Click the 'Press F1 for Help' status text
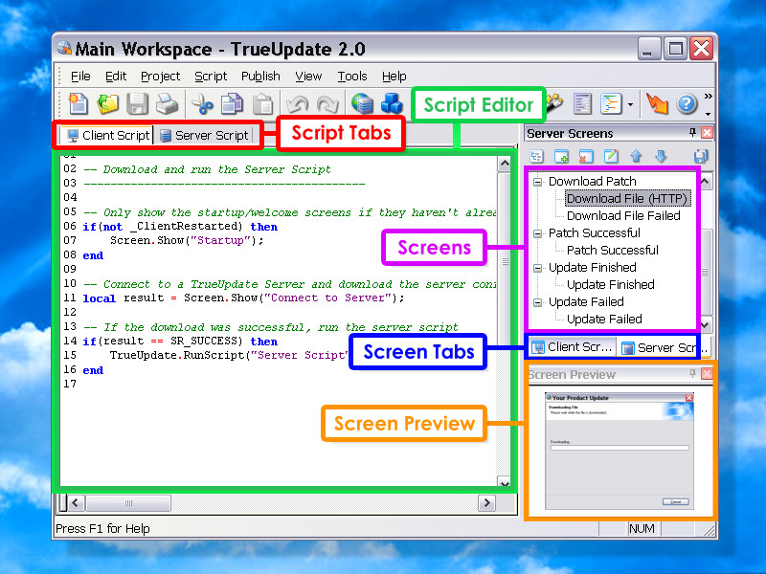This screenshot has width=766, height=574. tap(102, 529)
